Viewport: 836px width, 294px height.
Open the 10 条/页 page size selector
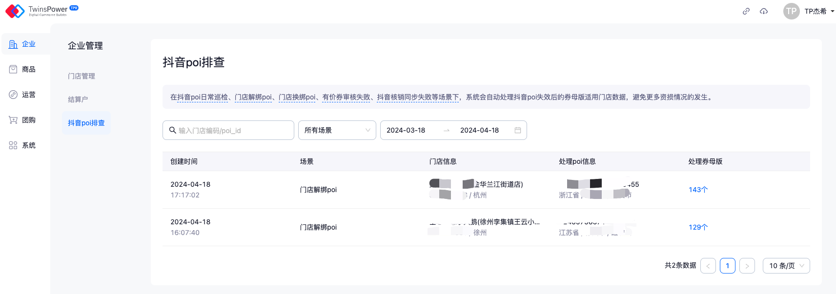[786, 266]
